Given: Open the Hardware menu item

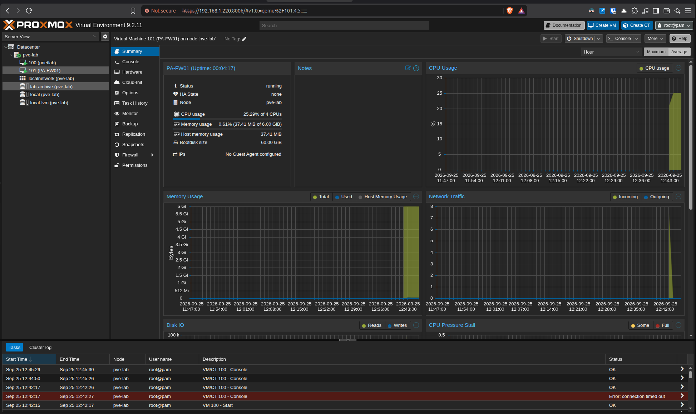Looking at the screenshot, I should (x=135, y=72).
